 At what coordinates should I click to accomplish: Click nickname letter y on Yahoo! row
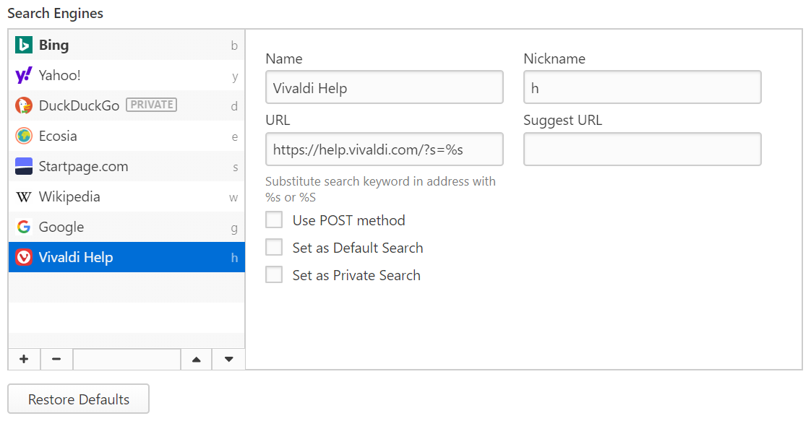click(235, 77)
